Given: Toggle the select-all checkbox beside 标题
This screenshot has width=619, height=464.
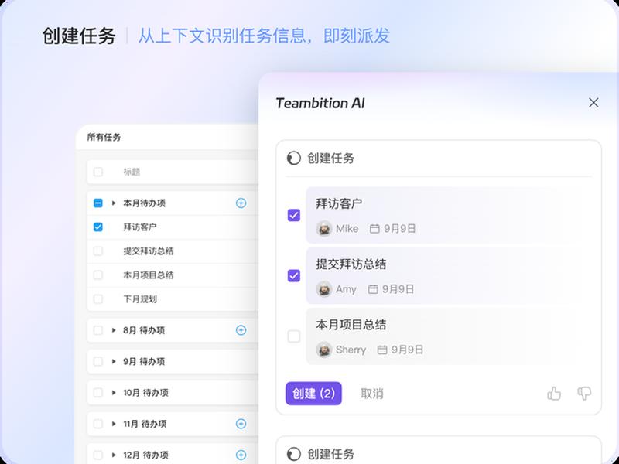Looking at the screenshot, I should click(x=98, y=172).
